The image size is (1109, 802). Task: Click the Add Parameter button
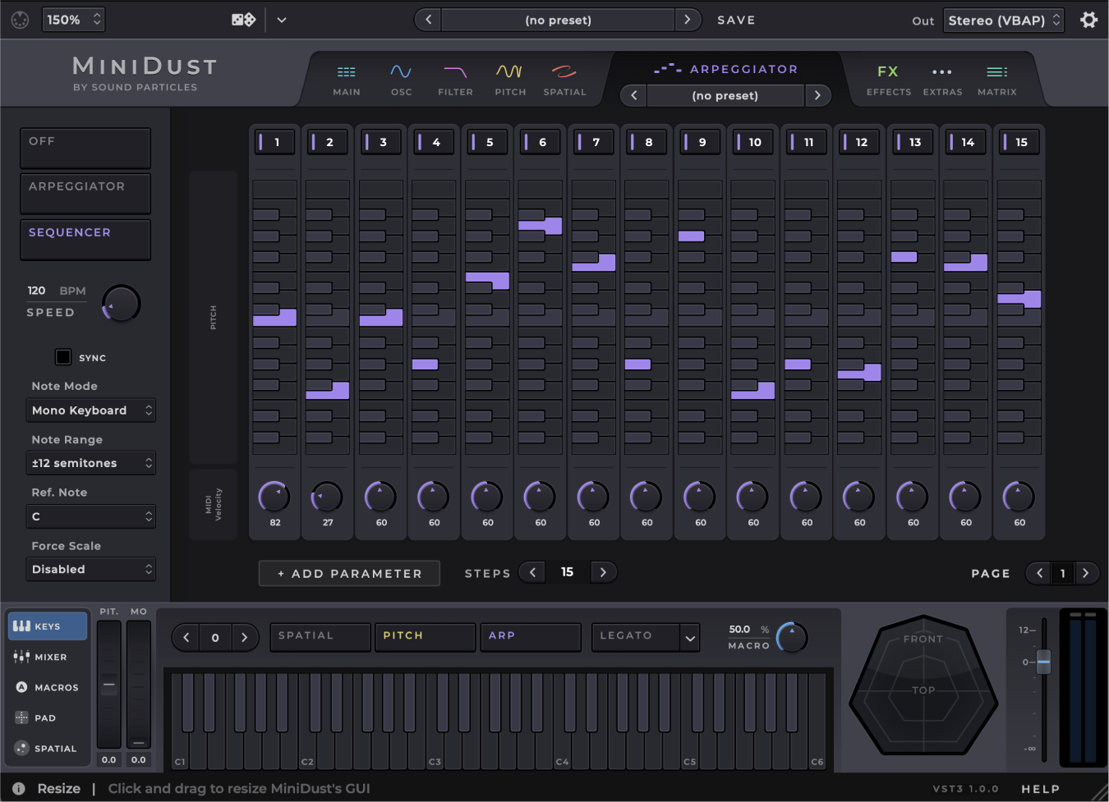click(x=349, y=573)
